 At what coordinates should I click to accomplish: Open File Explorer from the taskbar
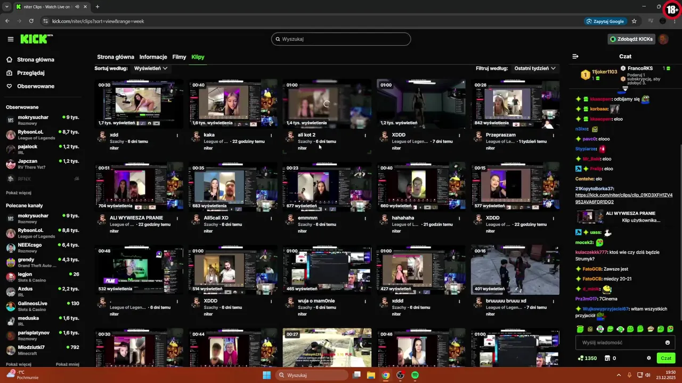point(371,375)
